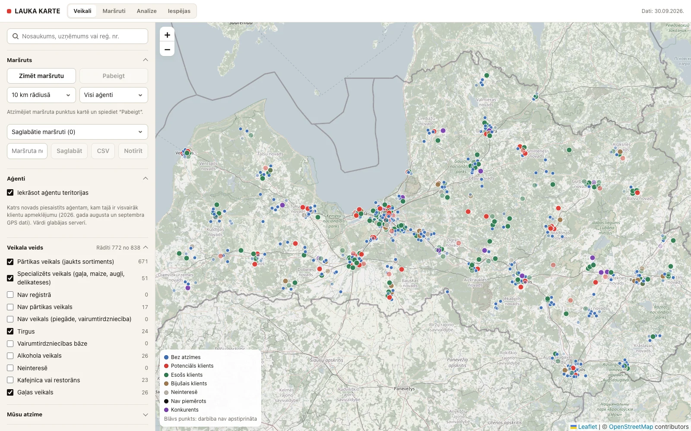The width and height of the screenshot is (691, 431).
Task: Click the red 'Potenciāls klients' legend dot
Action: (166, 366)
